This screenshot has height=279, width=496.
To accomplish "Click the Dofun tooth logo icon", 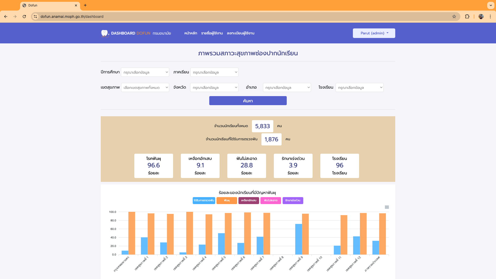I will (x=105, y=33).
